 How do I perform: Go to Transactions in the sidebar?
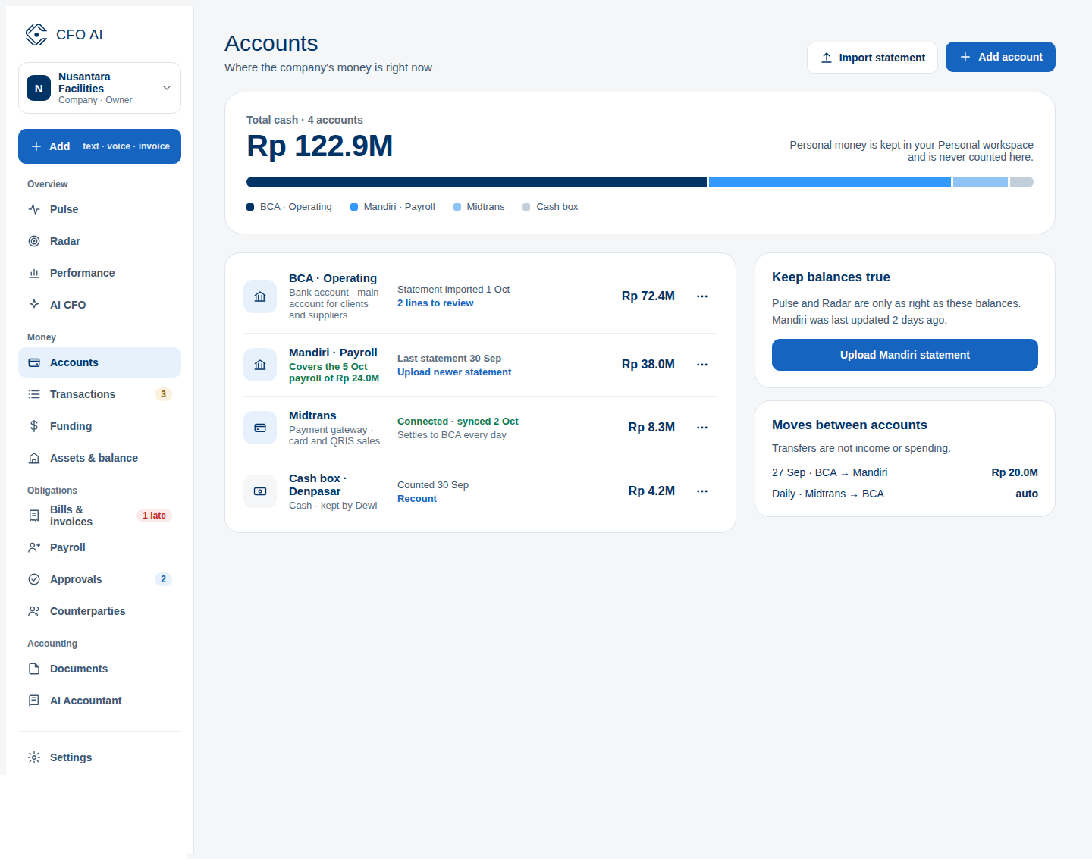tap(99, 394)
